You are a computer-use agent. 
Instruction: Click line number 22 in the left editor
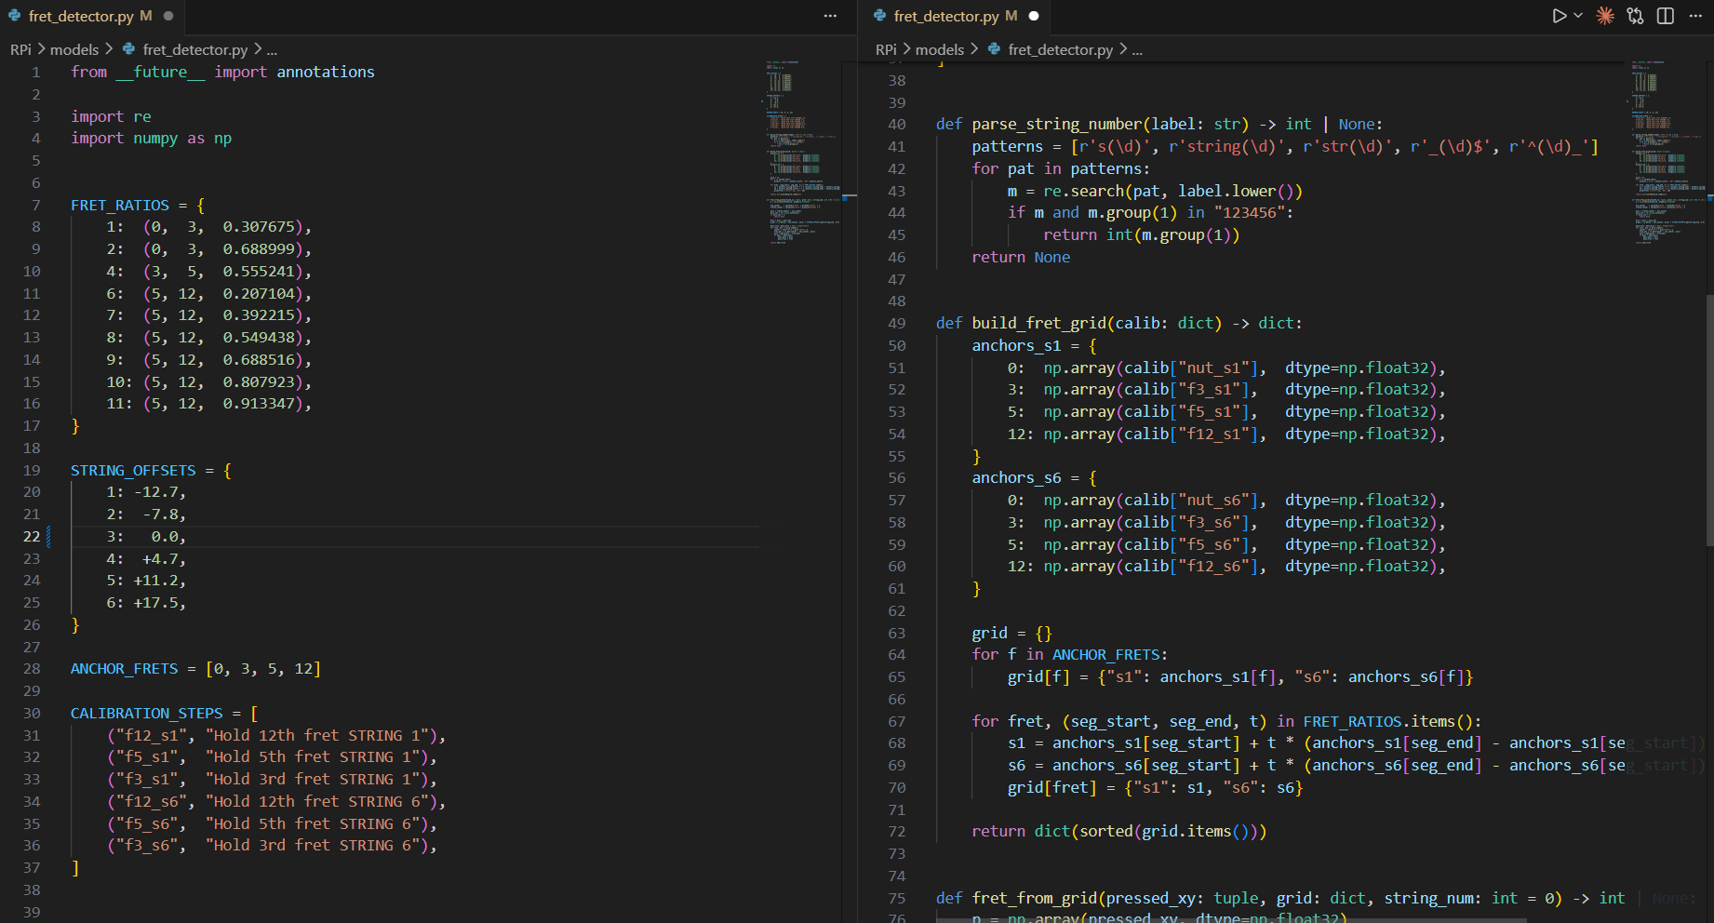[x=32, y=537]
